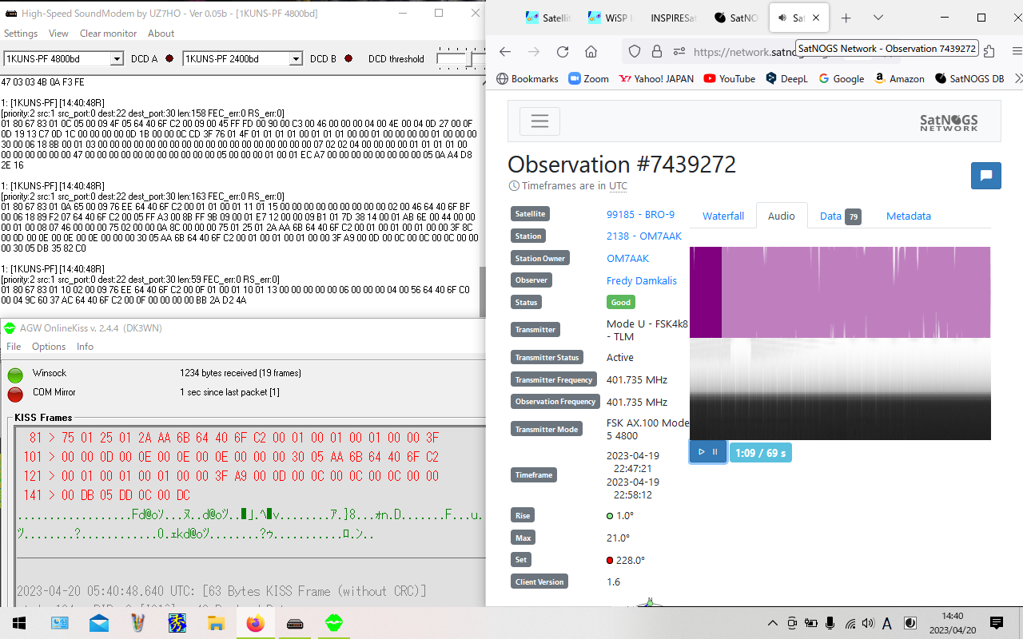
Task: Toggle green Winsock status indicator
Action: coord(15,375)
